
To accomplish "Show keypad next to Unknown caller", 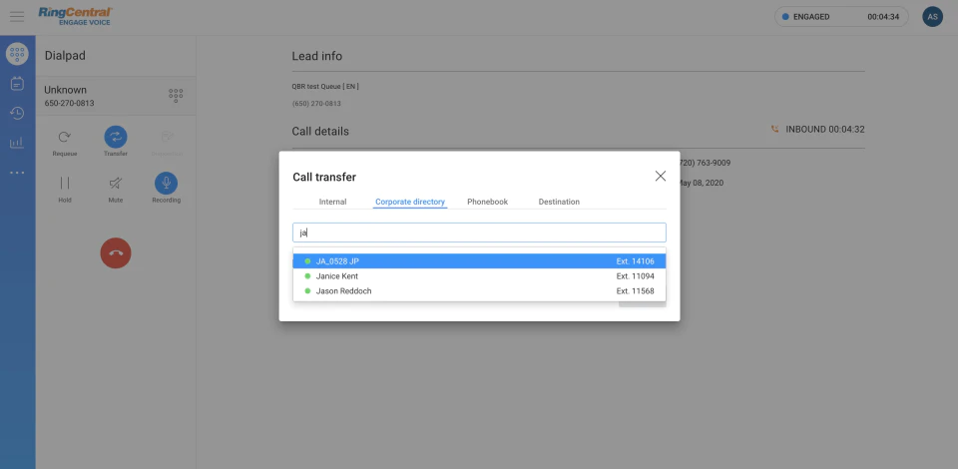I will [176, 95].
